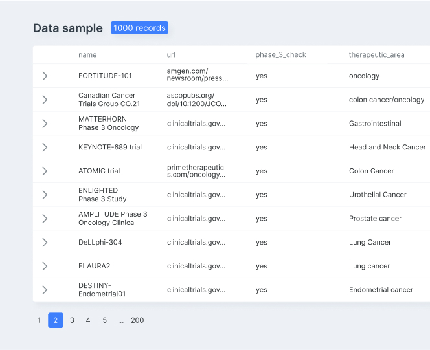
Task: Expand the FORTITUDE-101 row
Action: point(45,76)
